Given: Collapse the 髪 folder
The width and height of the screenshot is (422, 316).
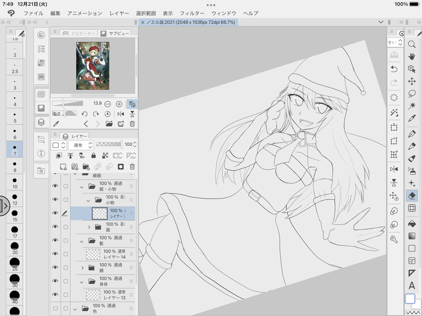Looking at the screenshot, I should (82, 241).
